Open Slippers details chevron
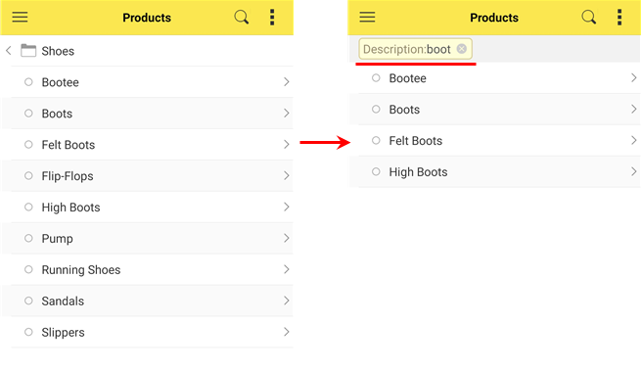 286,332
